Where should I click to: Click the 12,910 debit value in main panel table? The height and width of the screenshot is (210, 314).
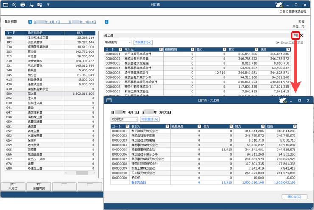pyautogui.click(x=220, y=73)
